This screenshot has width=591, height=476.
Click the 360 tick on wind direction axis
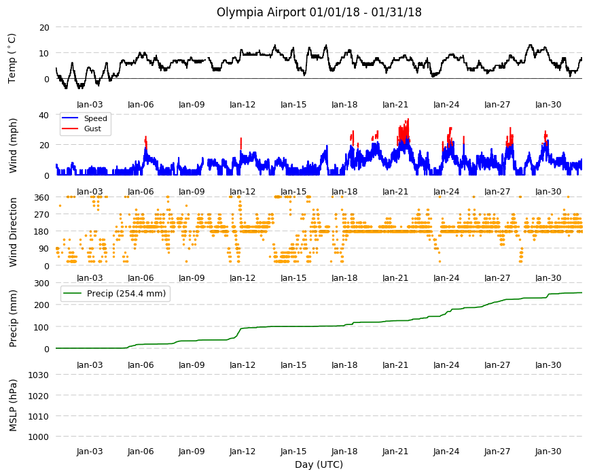click(x=41, y=198)
